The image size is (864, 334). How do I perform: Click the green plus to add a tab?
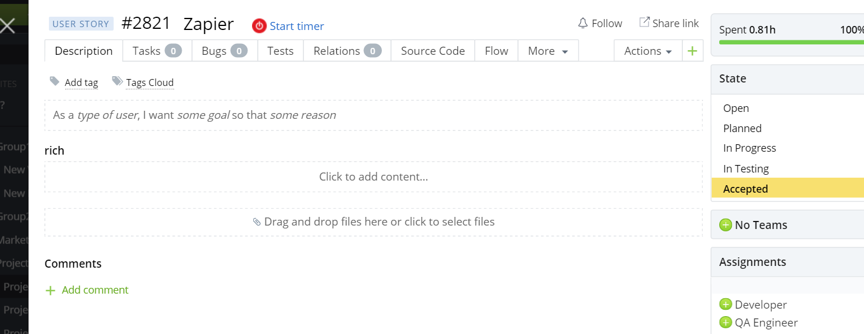click(692, 50)
